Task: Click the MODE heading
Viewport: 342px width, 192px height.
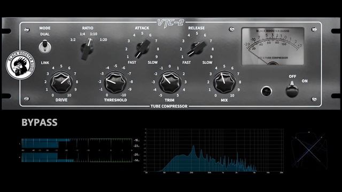Action: click(45, 28)
